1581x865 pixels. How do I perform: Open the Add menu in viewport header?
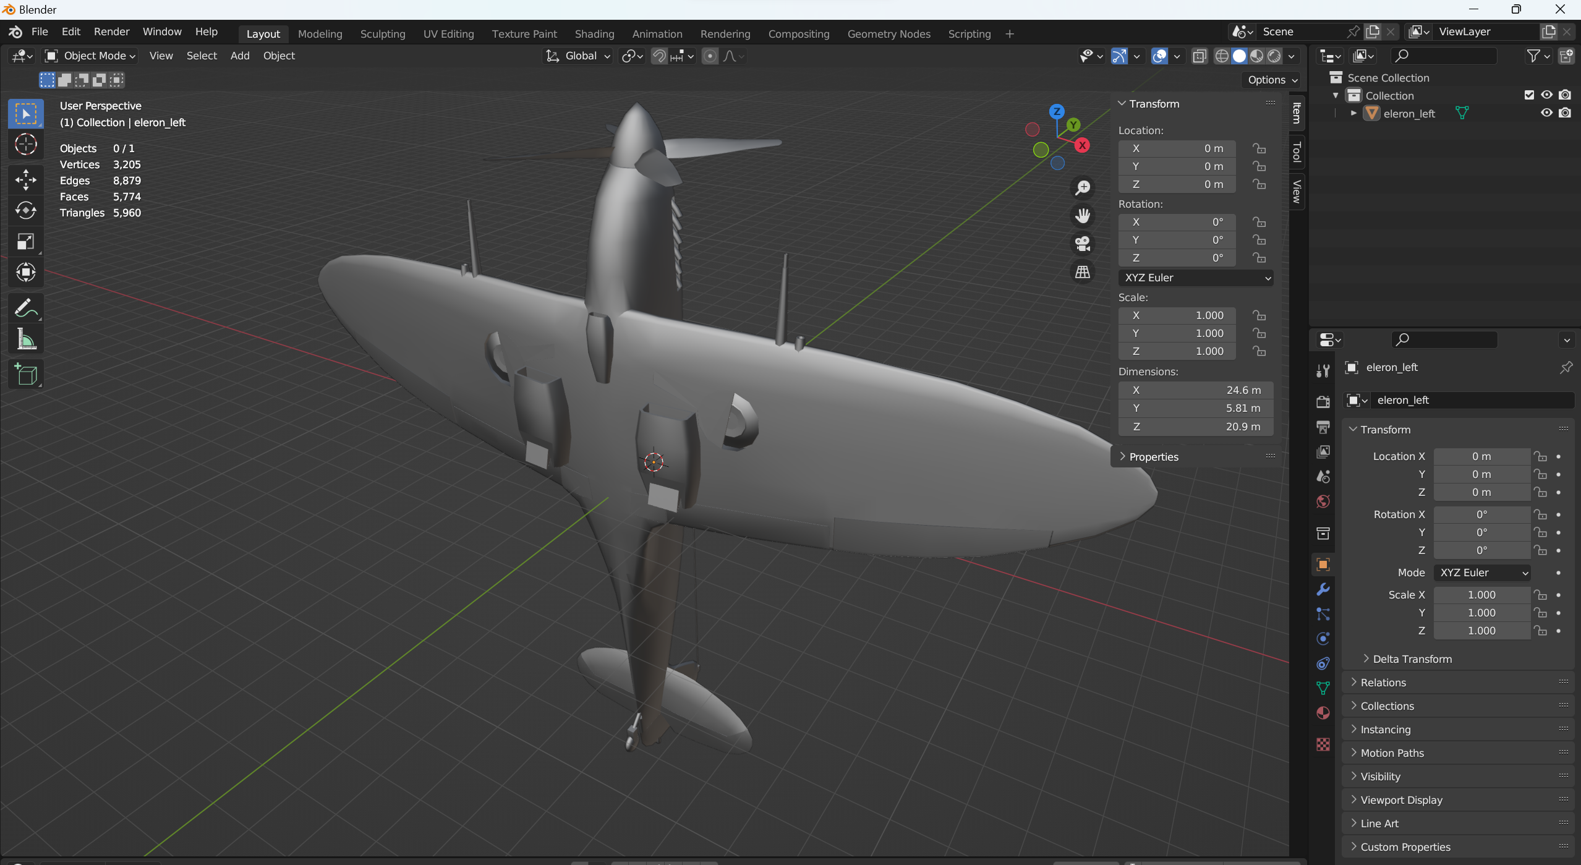click(x=239, y=56)
